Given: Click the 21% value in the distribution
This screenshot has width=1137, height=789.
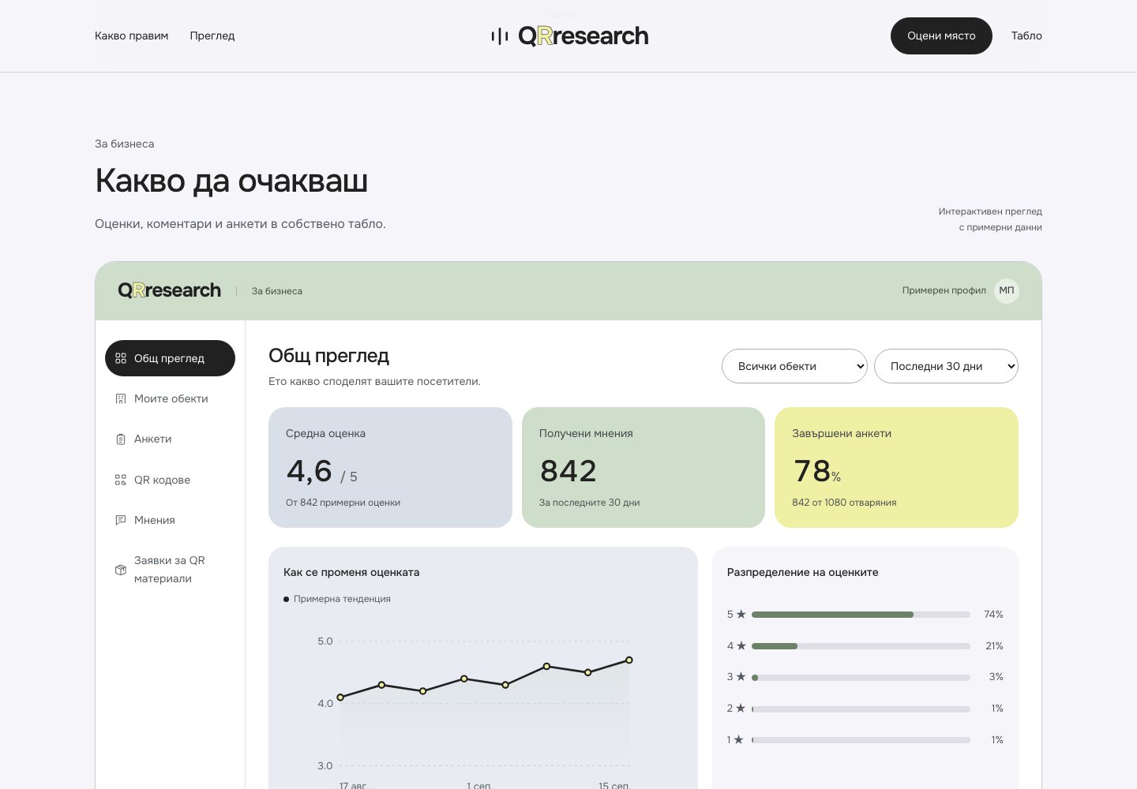Looking at the screenshot, I should click(x=994, y=646).
